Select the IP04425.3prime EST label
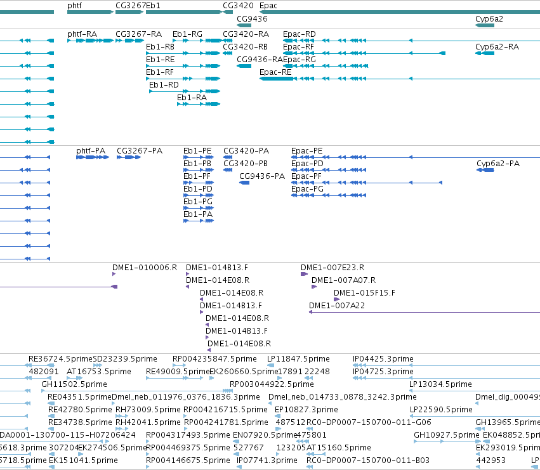540x470 pixels. [x=383, y=359]
